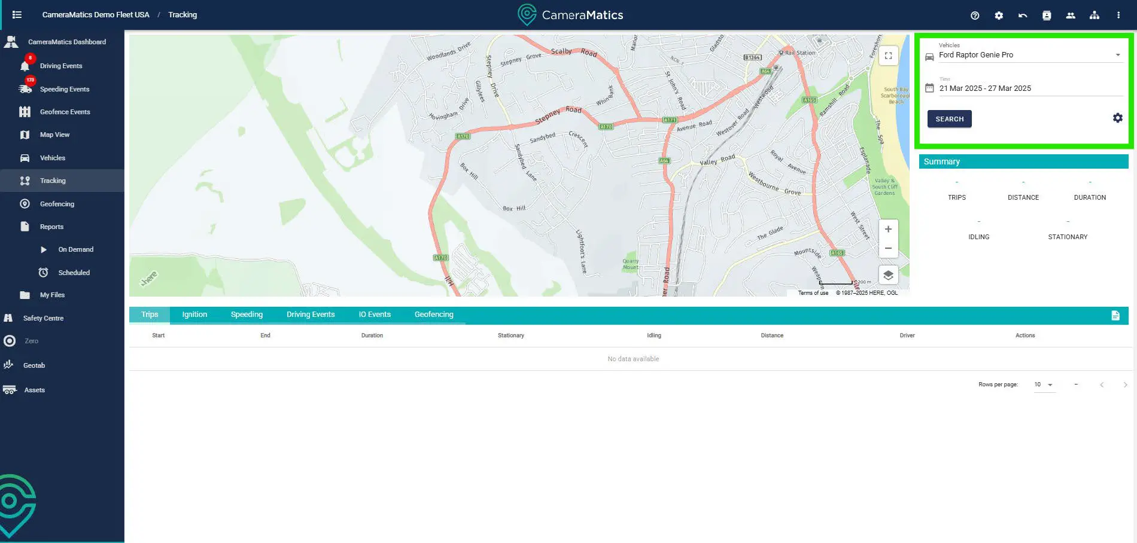Switch to Speeding tab
This screenshot has height=543, width=1137.
coord(247,315)
